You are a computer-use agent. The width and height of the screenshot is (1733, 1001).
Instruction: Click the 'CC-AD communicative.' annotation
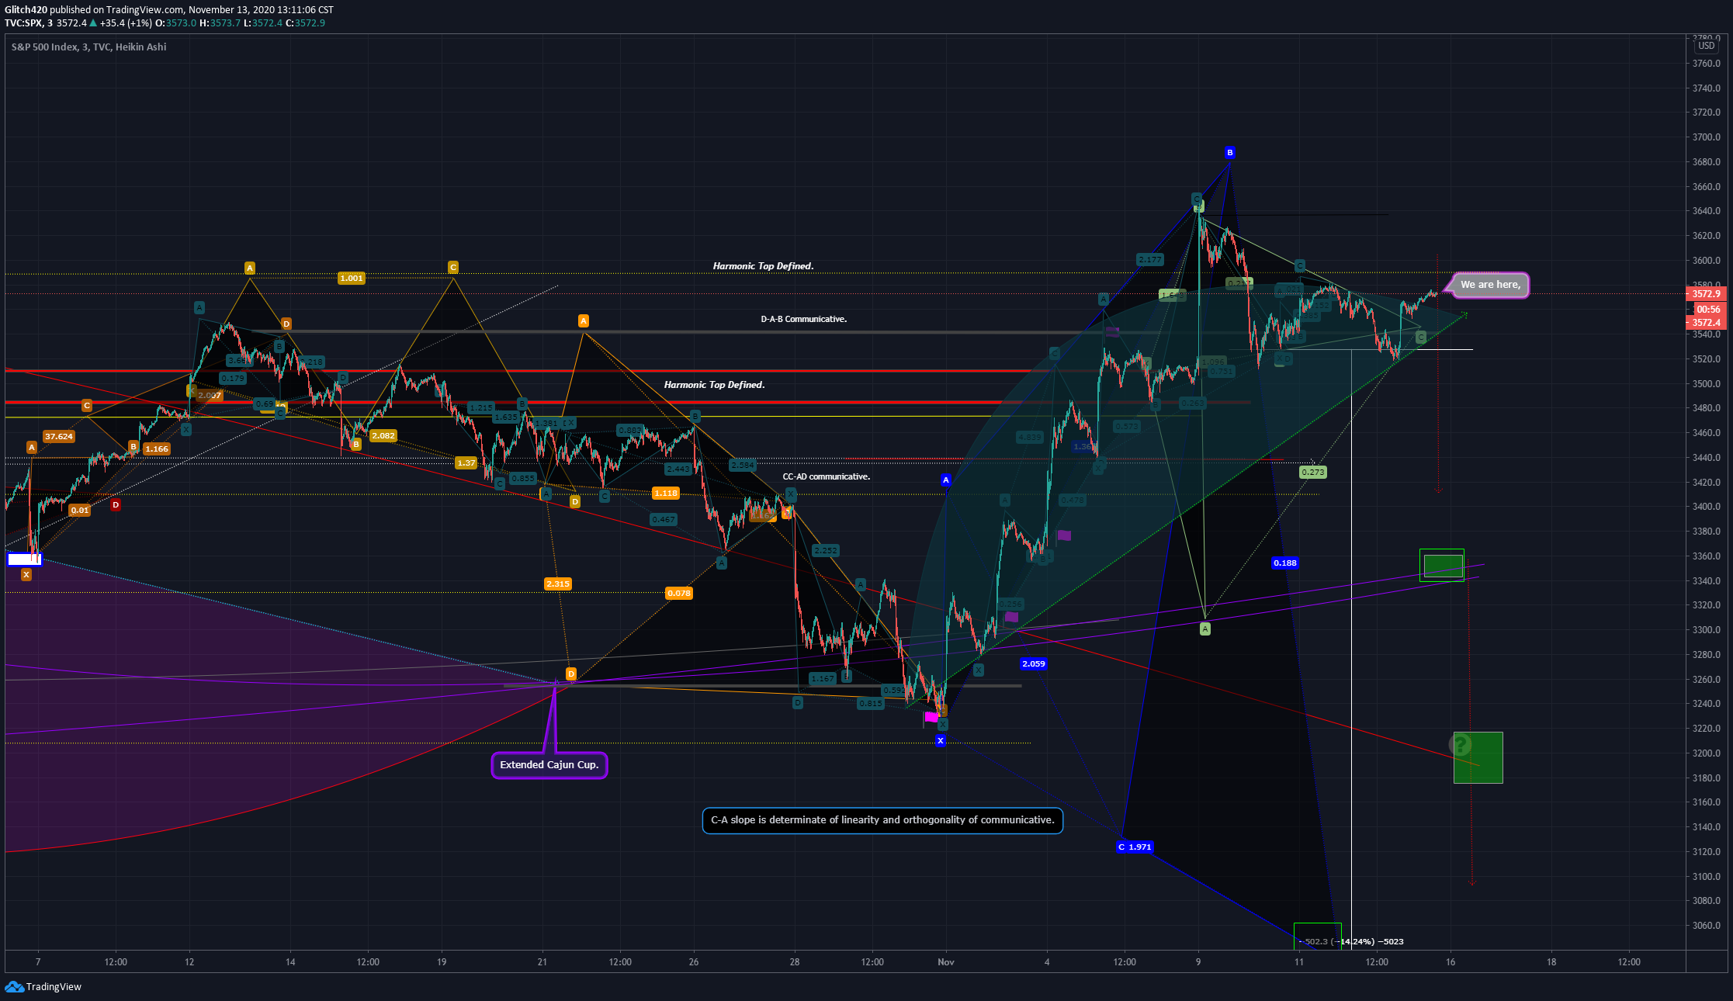tap(826, 476)
